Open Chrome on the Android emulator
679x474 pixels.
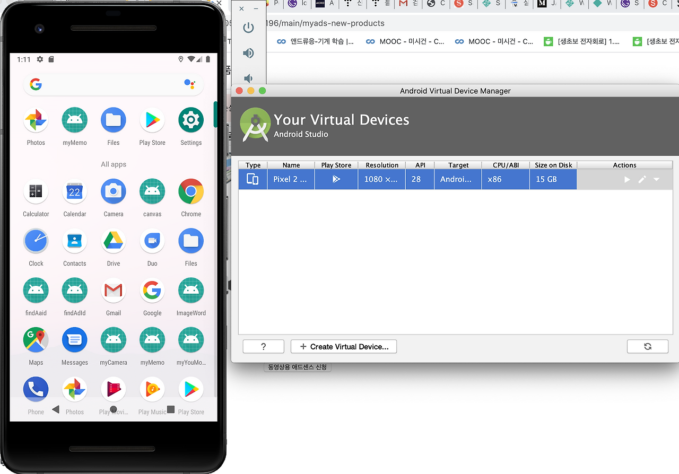pos(190,191)
